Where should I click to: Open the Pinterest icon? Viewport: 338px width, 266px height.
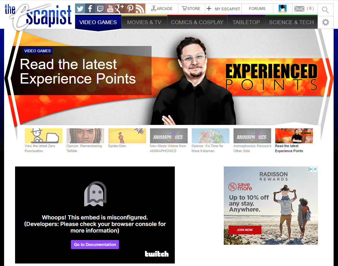[x=130, y=8]
